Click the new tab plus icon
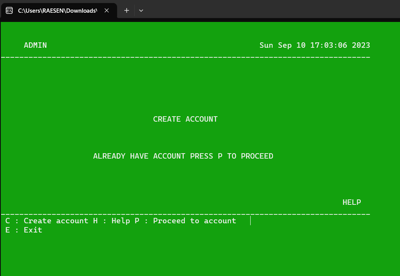Screen dimensions: 400x276 pyautogui.click(x=126, y=10)
